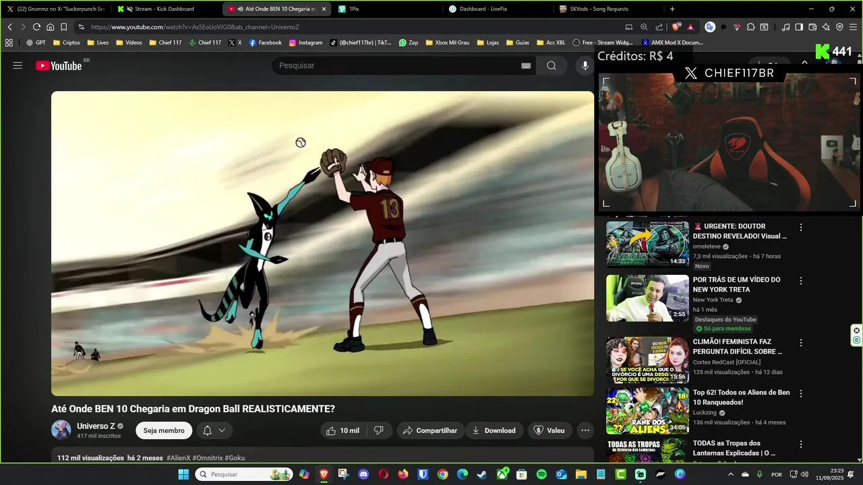Open options for New York Treta video
Viewport: 863px width, 485px height.
801,281
